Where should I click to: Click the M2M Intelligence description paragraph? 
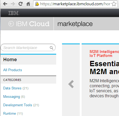(104, 88)
